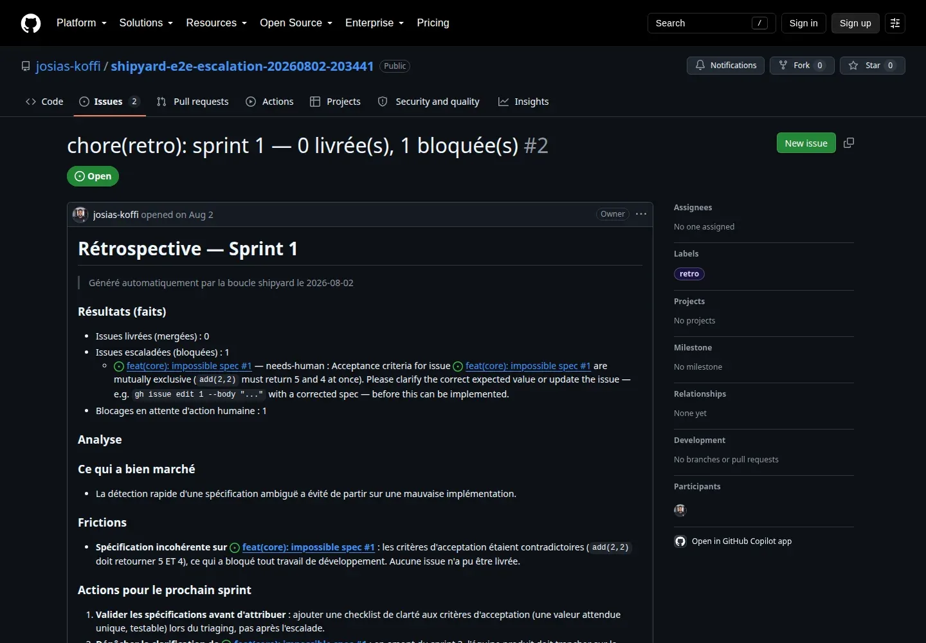This screenshot has height=643, width=926.
Task: Go to the Pricing page
Action: 433,23
